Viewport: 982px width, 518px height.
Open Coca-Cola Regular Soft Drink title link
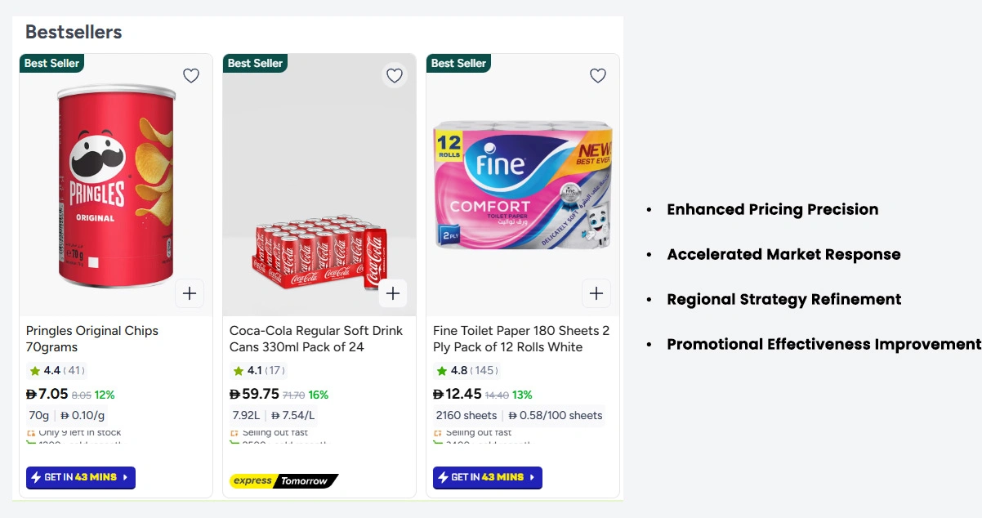point(316,338)
